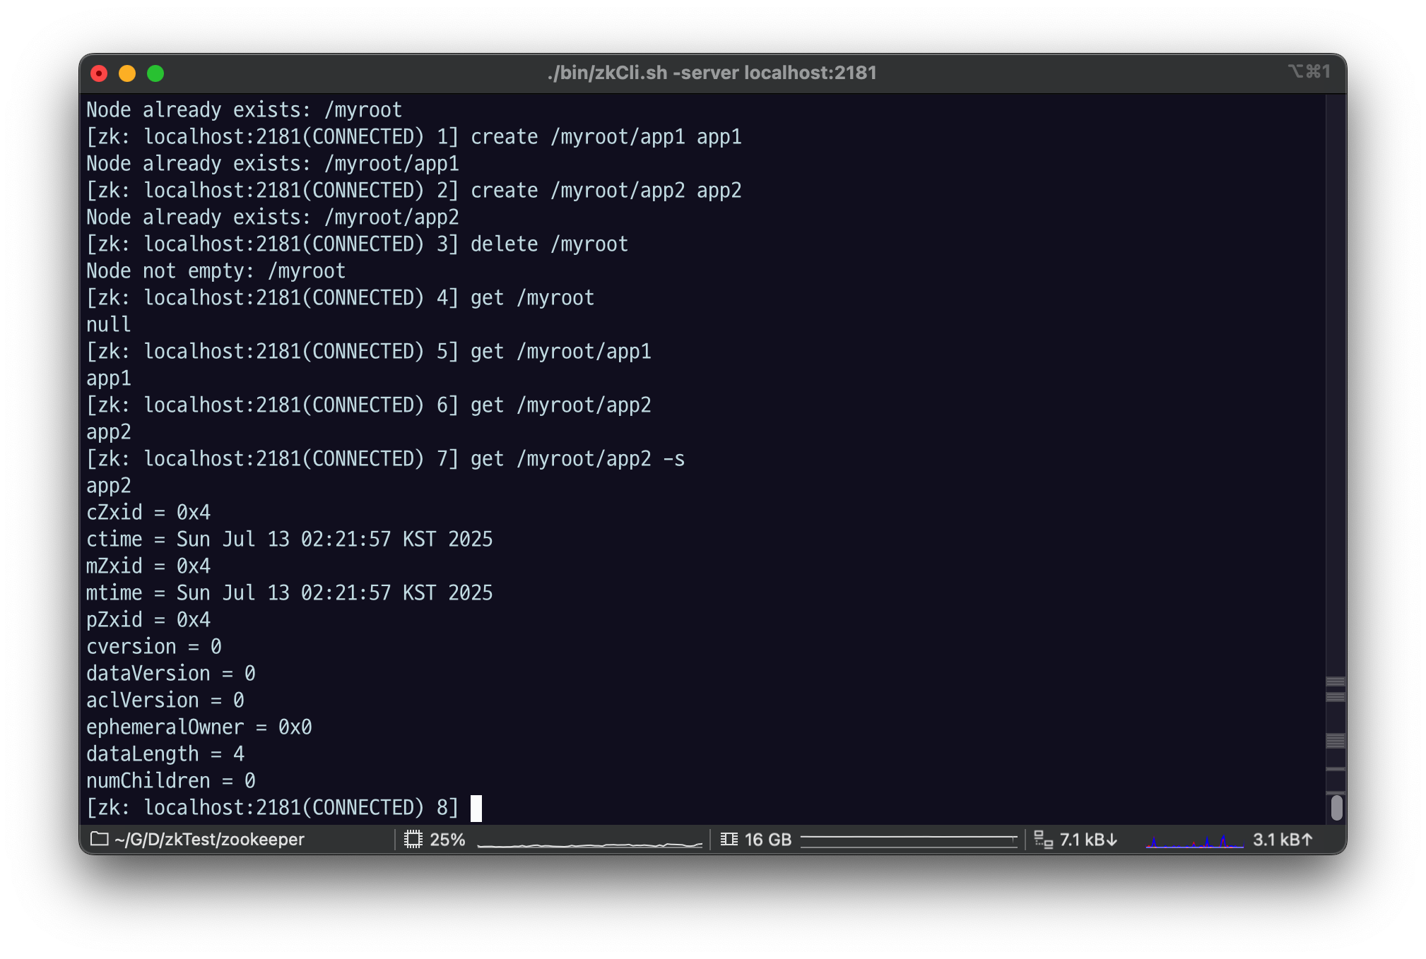Zoom the window using green button
1426x959 pixels.
point(155,73)
